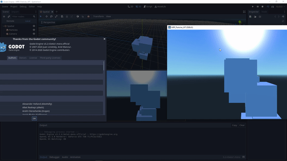Open the Animation bottom panel
The height and width of the screenshot is (161, 287).
75,157
